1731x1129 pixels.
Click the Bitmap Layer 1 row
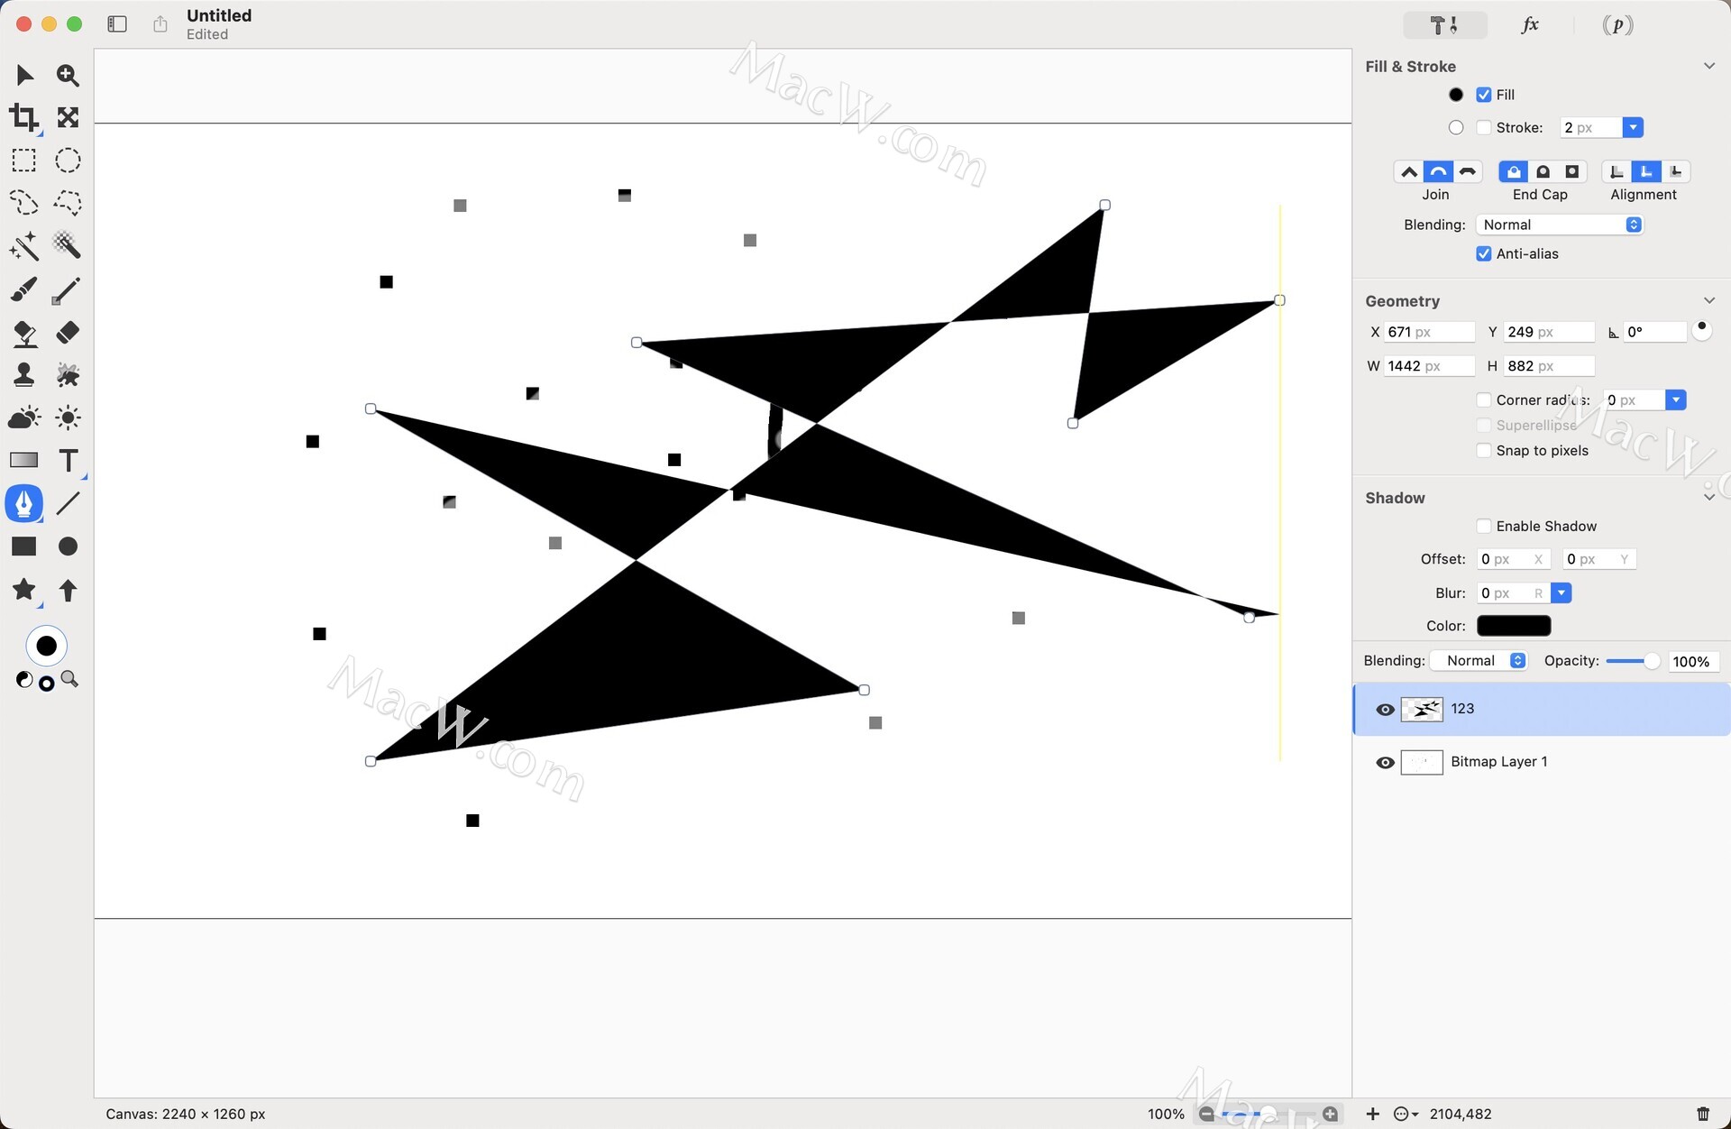[1542, 762]
